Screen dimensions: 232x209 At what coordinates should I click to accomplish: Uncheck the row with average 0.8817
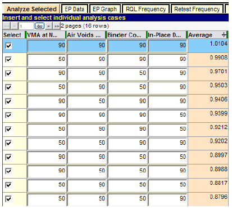(8, 185)
